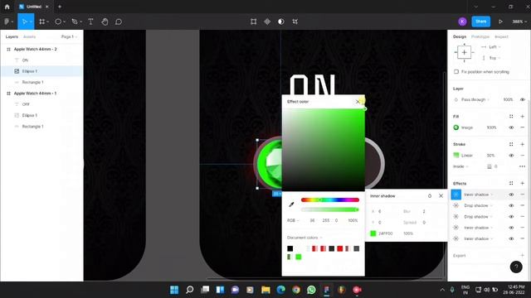The width and height of the screenshot is (531, 298).
Task: Hide the Linear stroke
Action: click(x=511, y=156)
